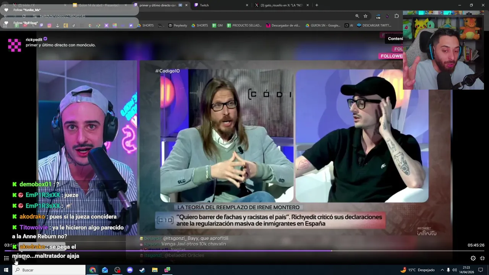
Task: Close the gato_risueño X tab
Action: pos(308,5)
